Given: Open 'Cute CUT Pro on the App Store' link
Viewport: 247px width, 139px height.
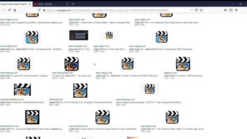Looking at the screenshot, I should [x=109, y=49].
